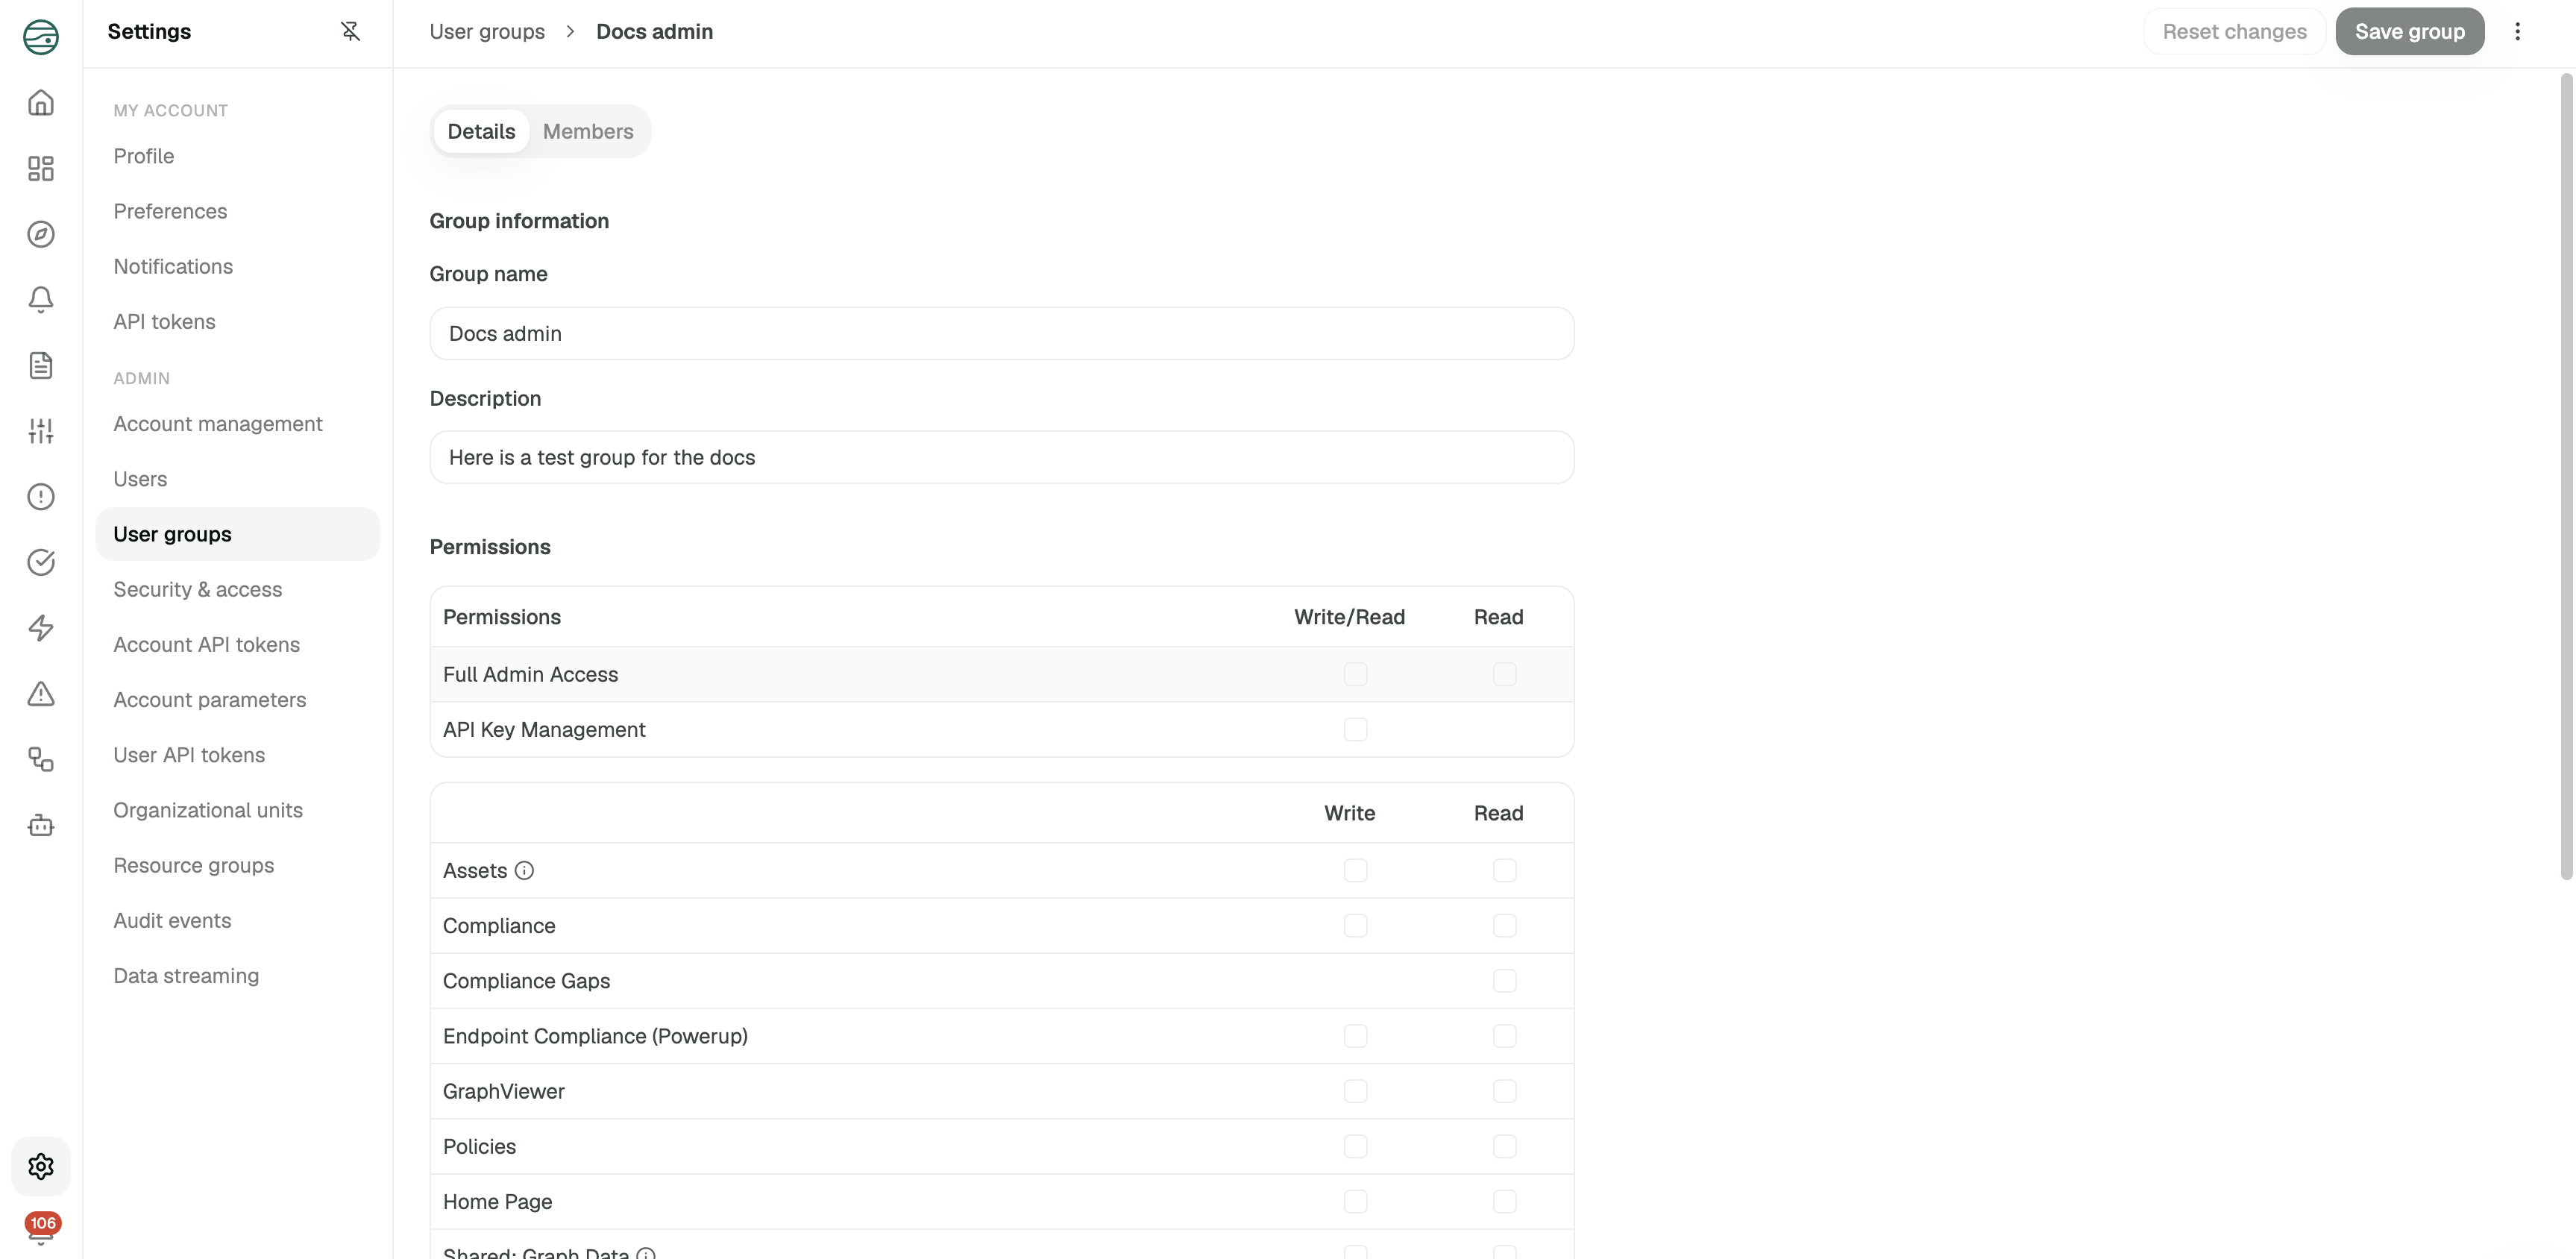Open the circled exclamation issues icon
2576x1259 pixels.
pos(41,497)
